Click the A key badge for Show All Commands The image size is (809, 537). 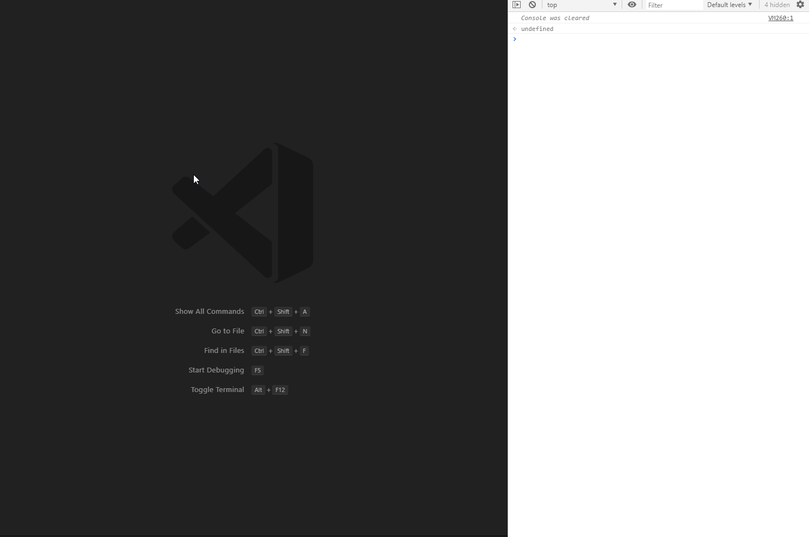[x=305, y=312]
